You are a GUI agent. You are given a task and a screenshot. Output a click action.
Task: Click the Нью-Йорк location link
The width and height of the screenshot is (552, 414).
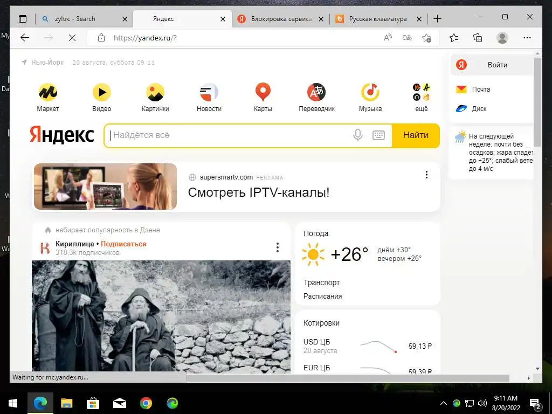point(47,63)
